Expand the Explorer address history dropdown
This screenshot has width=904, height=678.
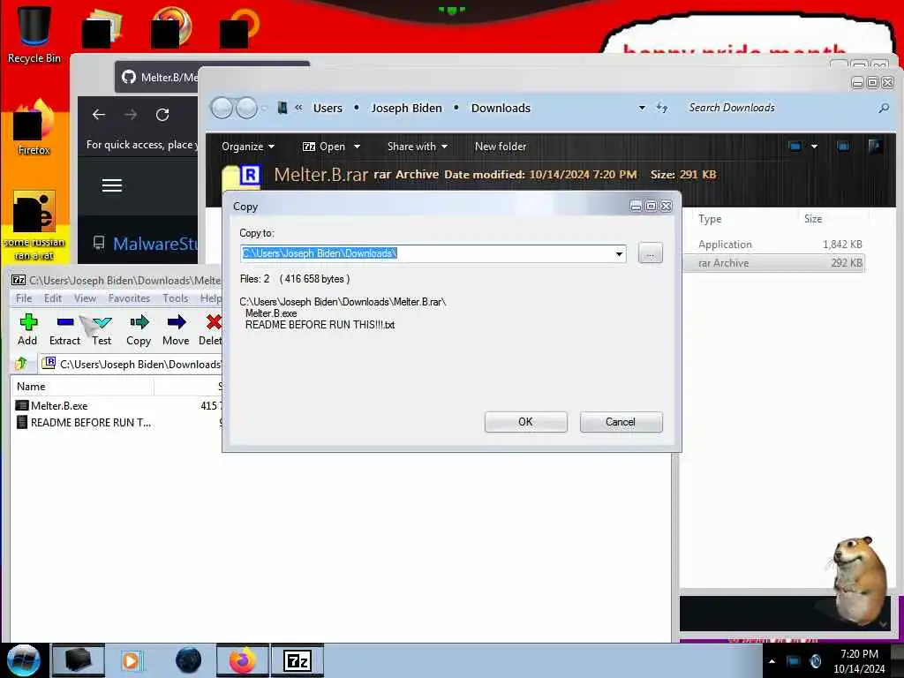[x=642, y=108]
